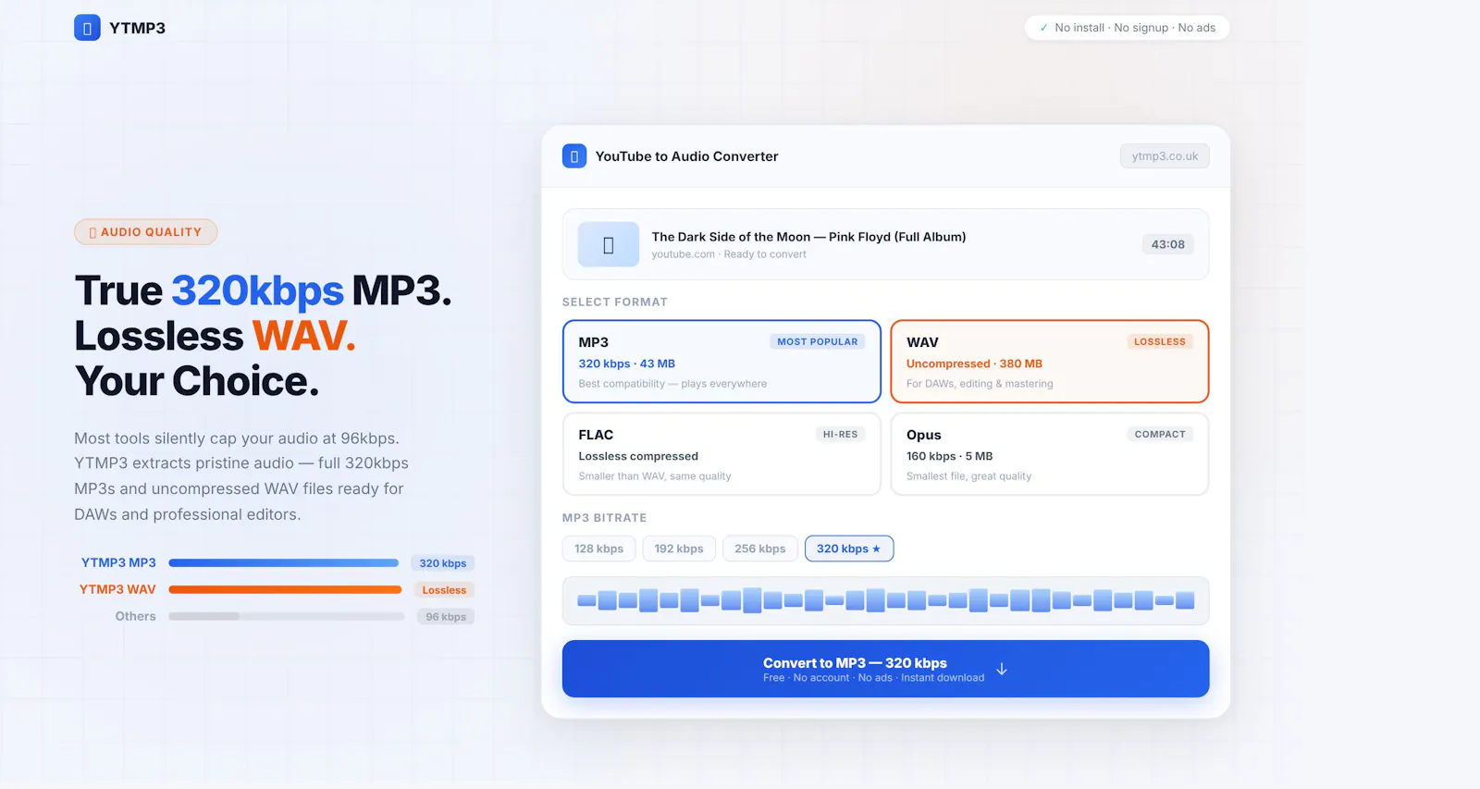Set bitrate to 256 kbps
The height and width of the screenshot is (789, 1480).
[760, 549]
